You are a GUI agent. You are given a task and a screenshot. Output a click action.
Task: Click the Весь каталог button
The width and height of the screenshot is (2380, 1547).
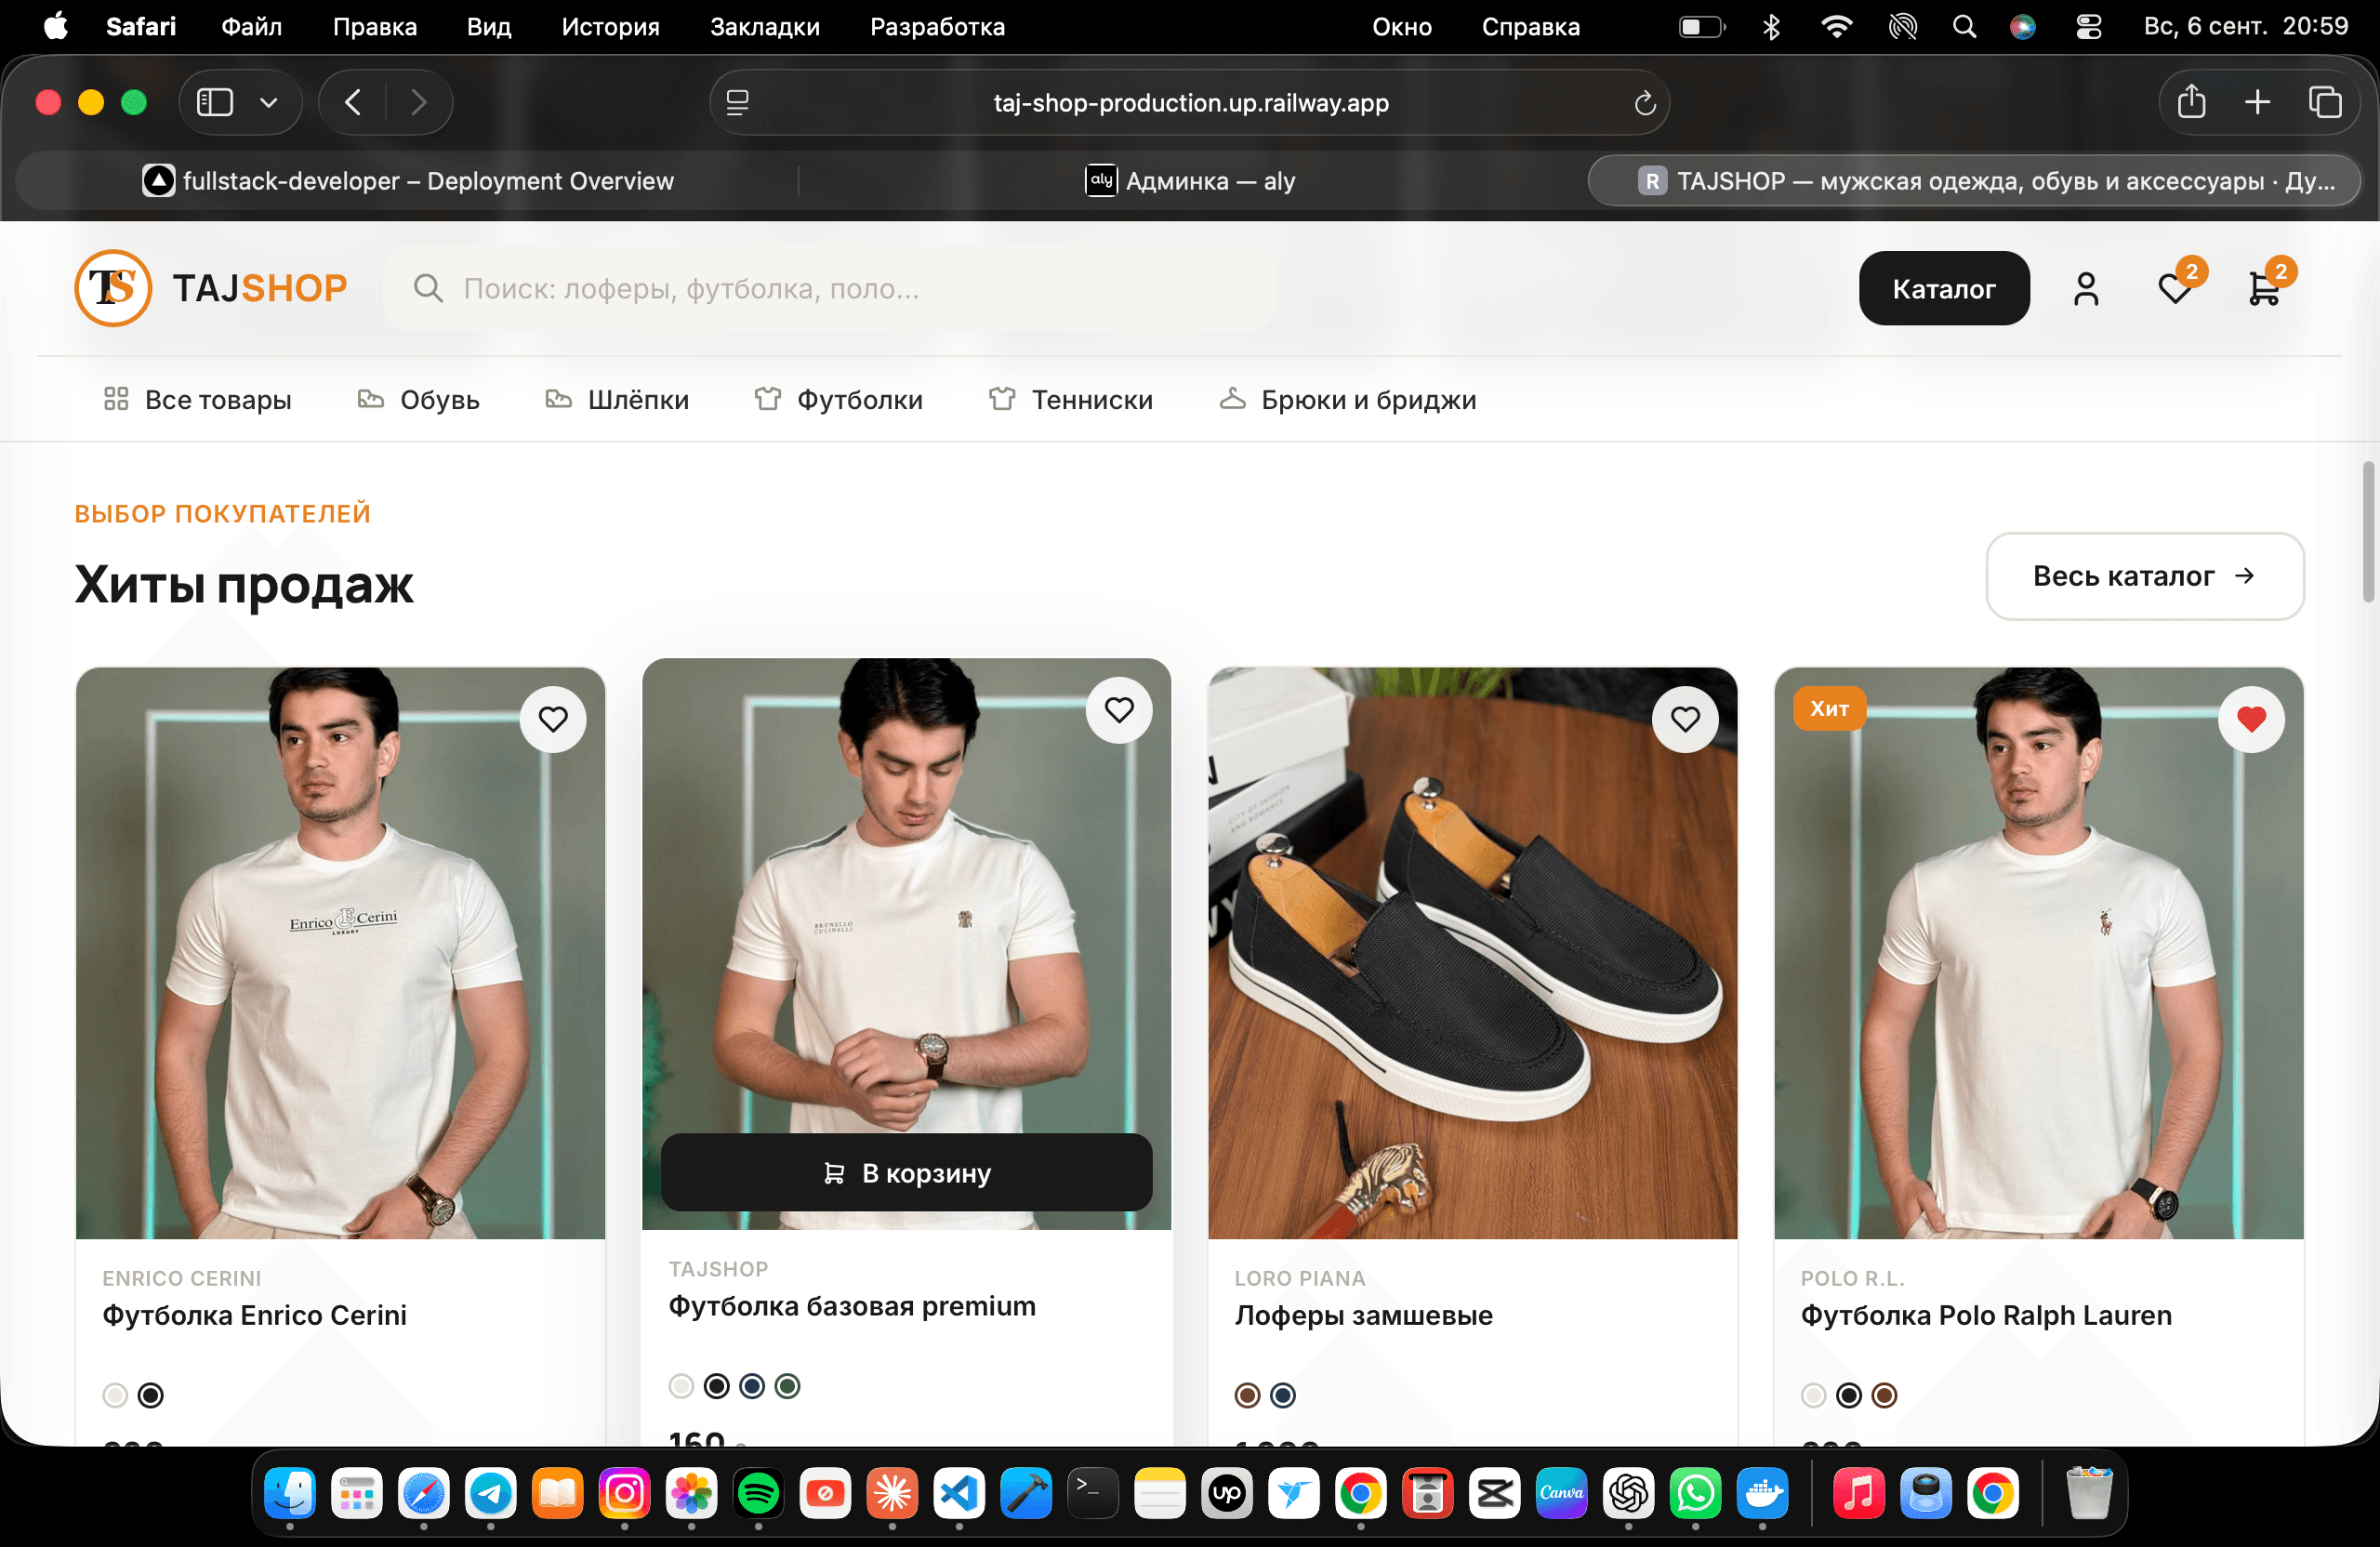click(x=2145, y=576)
